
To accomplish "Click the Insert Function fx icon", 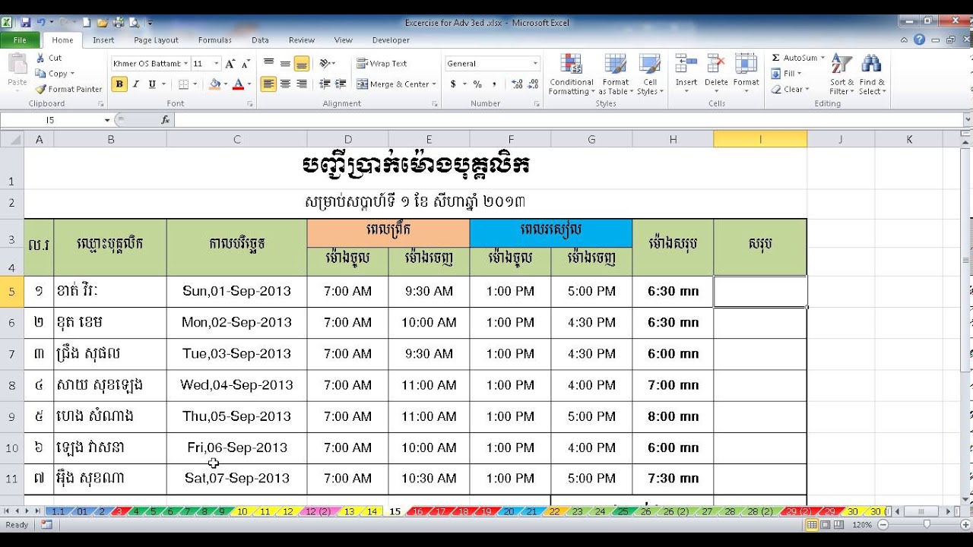I will click(166, 120).
